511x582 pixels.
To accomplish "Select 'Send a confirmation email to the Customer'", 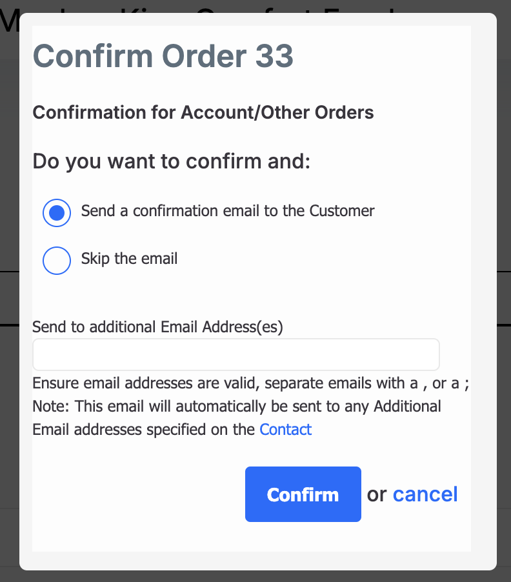I will coord(56,212).
